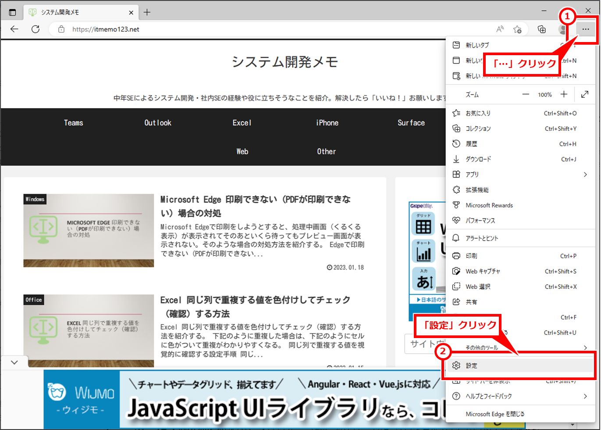Select 設定 in the menu
The height and width of the screenshot is (430, 601).
click(520, 366)
